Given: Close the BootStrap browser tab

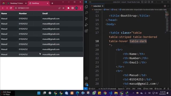Looking at the screenshot, I should point(48,3).
